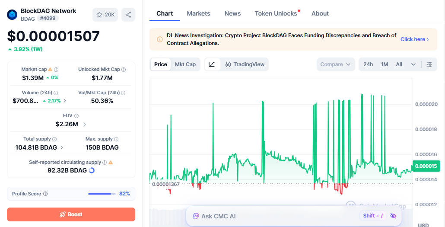This screenshot has width=445, height=227.
Task: Click the BlockDAG Network coin logo
Action: click(x=12, y=15)
